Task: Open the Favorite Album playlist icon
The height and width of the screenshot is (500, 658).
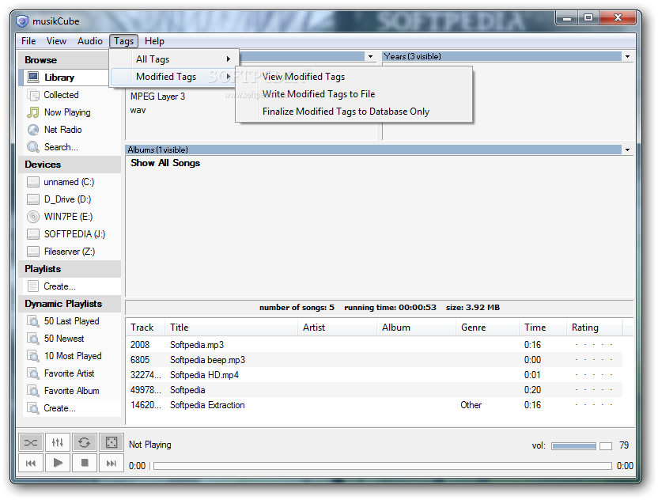Action: click(32, 391)
